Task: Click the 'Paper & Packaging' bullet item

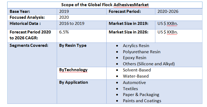Action: click(x=141, y=95)
